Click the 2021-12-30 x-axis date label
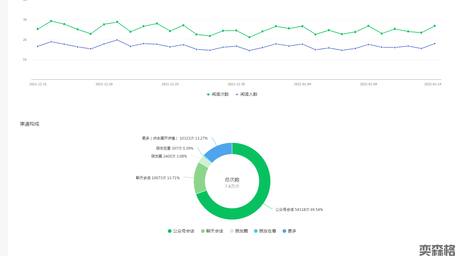455x256 pixels. (236, 84)
